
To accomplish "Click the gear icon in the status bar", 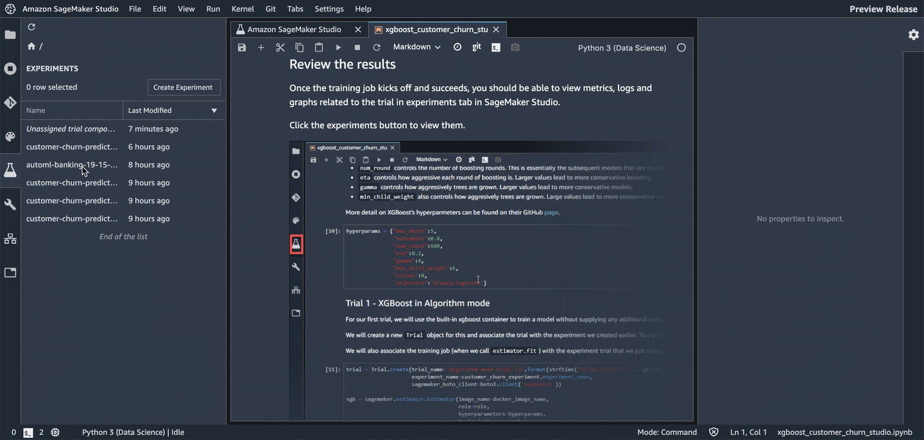I will [x=55, y=432].
